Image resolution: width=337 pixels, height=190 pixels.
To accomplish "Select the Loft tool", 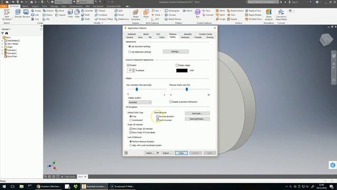I will coord(35,15).
